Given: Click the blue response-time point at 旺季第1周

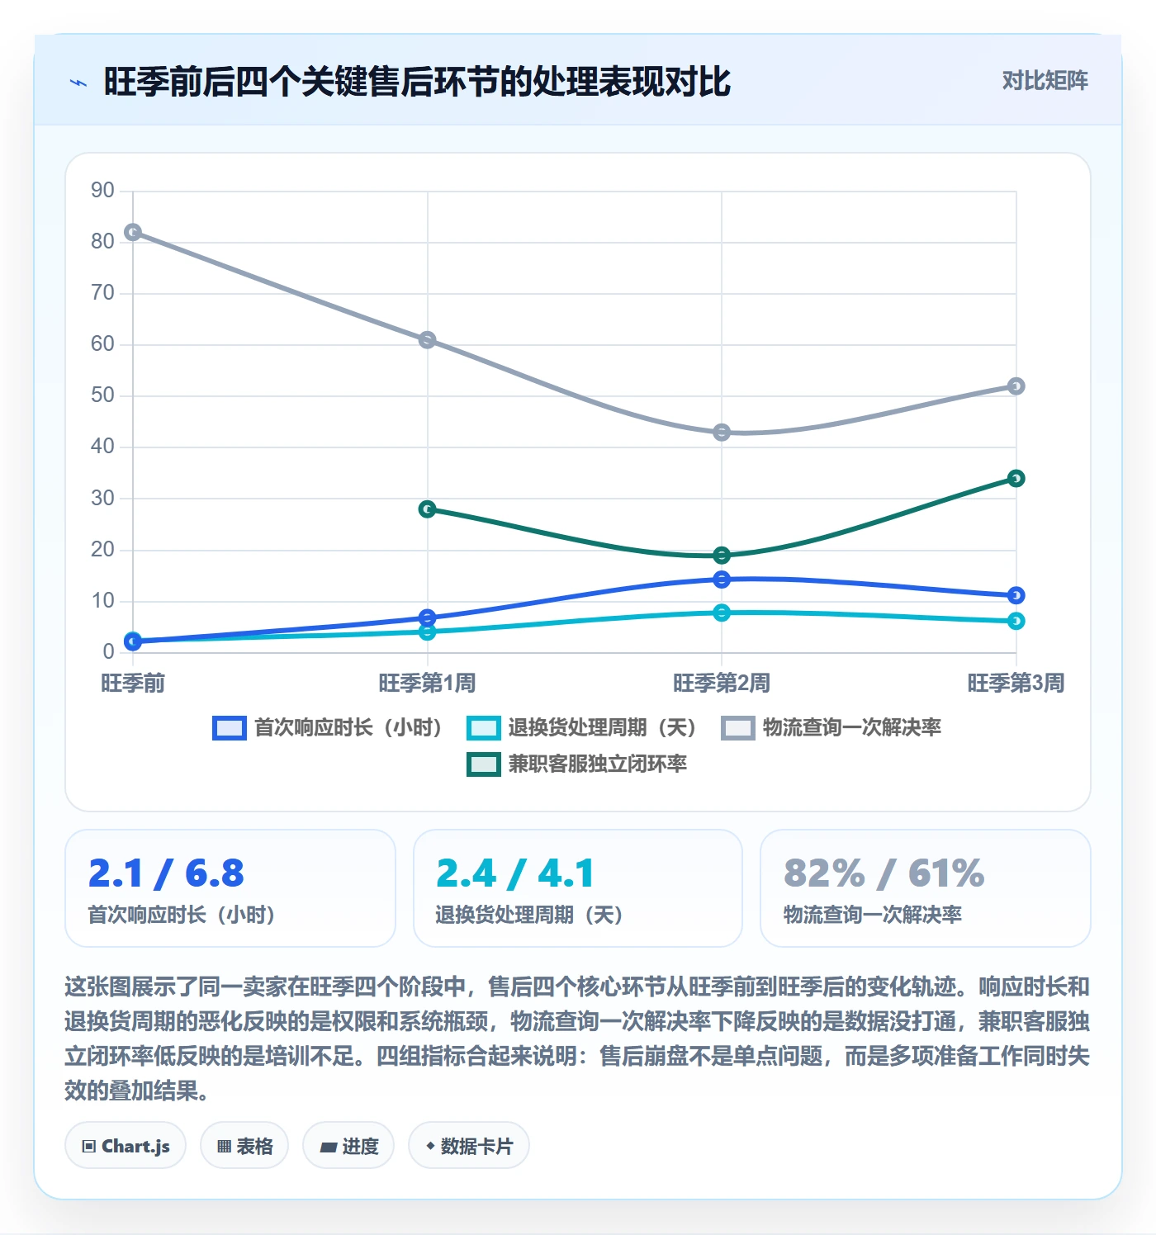Looking at the screenshot, I should point(427,617).
